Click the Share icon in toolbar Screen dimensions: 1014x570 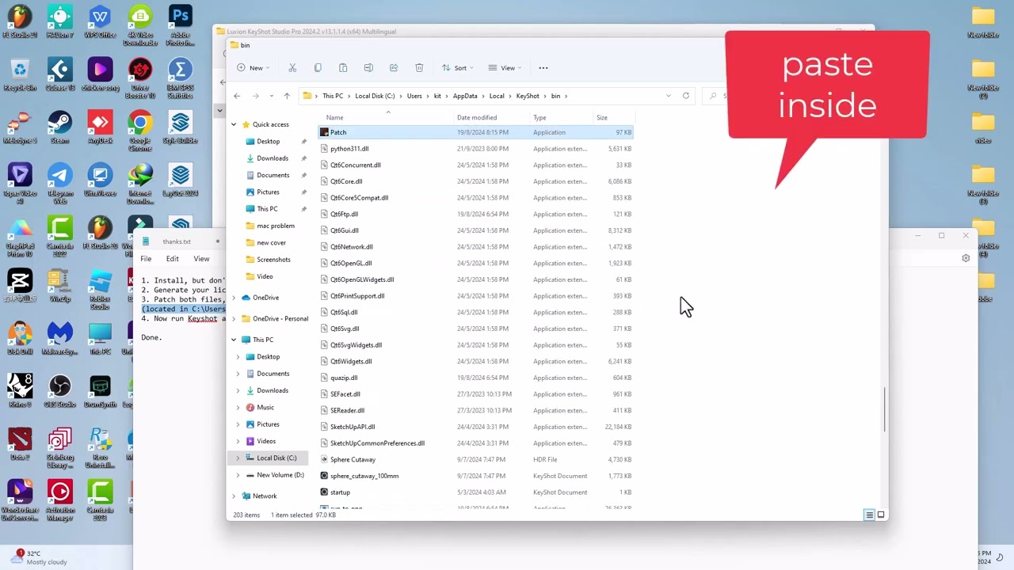point(394,68)
